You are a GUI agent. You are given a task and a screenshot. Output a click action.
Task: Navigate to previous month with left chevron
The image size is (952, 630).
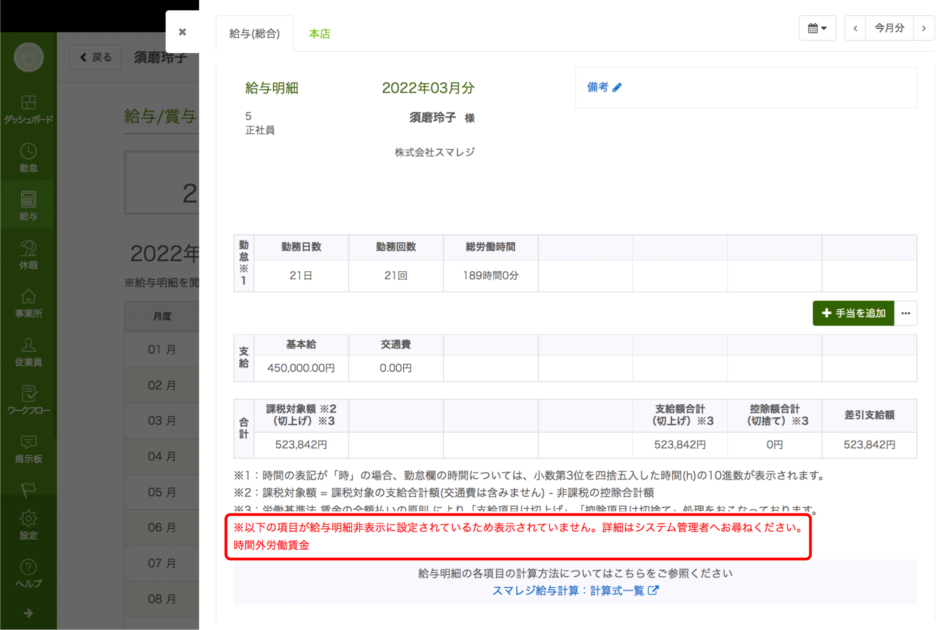(x=855, y=28)
